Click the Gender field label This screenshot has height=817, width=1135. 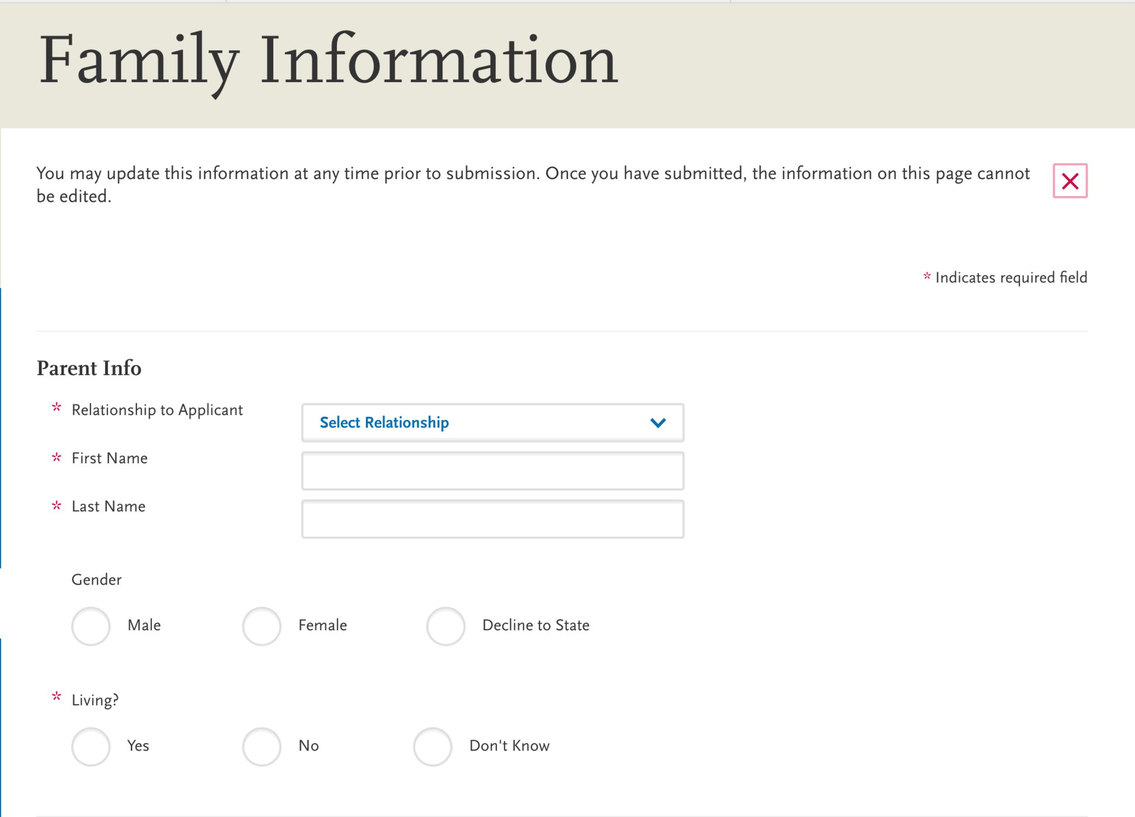96,579
